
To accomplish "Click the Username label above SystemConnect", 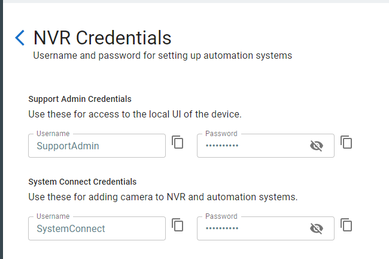I will pyautogui.click(x=53, y=216).
